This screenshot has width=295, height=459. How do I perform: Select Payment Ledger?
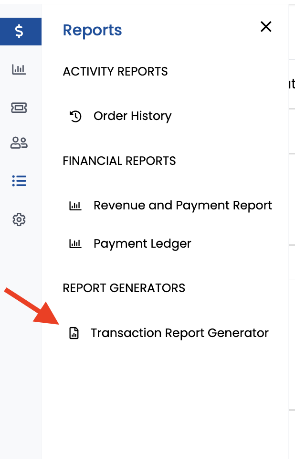(142, 243)
